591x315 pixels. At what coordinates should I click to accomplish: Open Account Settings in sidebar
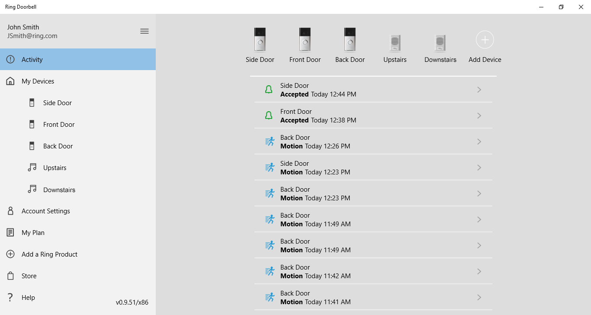click(x=78, y=211)
